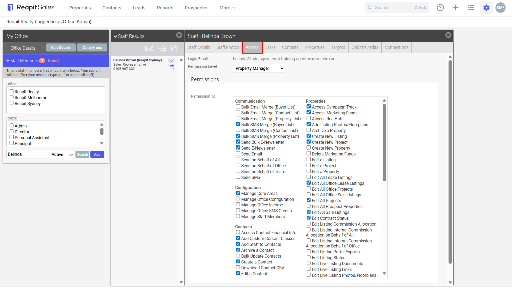Switch to the Staff Details tab
512x288 pixels.
199,47
